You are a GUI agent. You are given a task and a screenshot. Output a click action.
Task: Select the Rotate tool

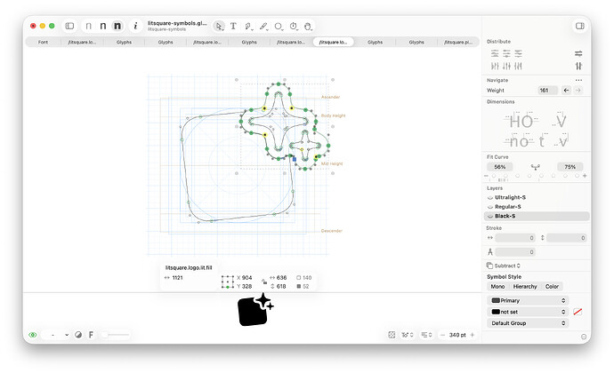click(294, 26)
